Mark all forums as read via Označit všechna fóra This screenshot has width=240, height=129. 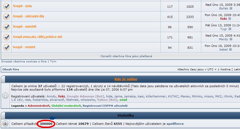click(126, 56)
